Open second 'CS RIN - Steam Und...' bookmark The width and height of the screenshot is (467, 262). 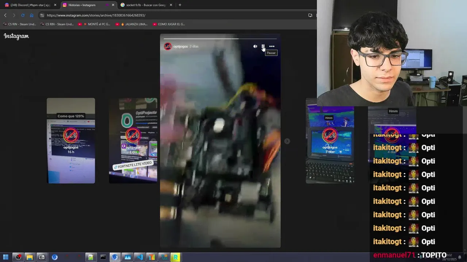coord(57,24)
